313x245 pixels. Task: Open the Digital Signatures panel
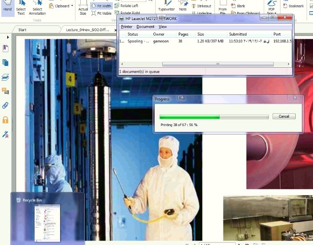pos(5,134)
